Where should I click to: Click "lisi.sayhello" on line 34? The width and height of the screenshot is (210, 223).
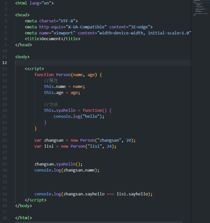(x=132, y=194)
